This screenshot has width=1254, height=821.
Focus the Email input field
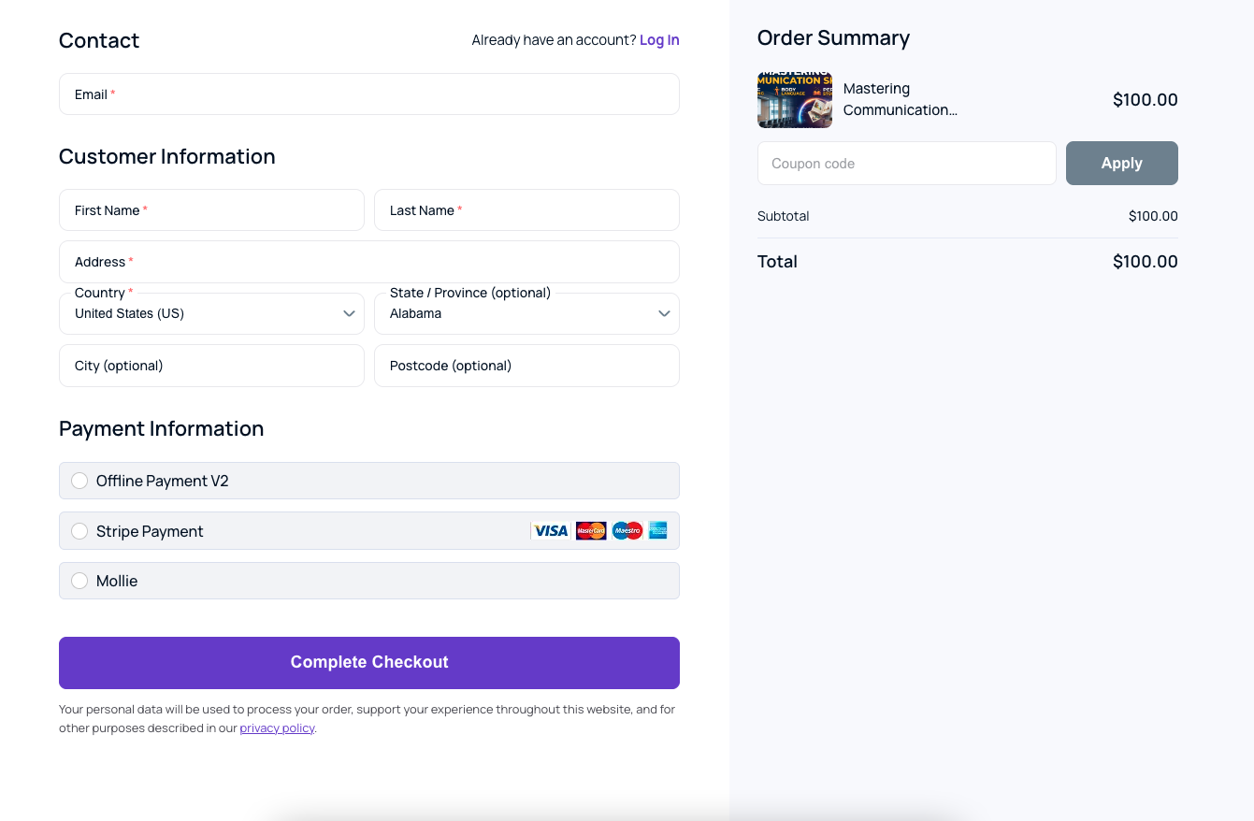pos(369,94)
